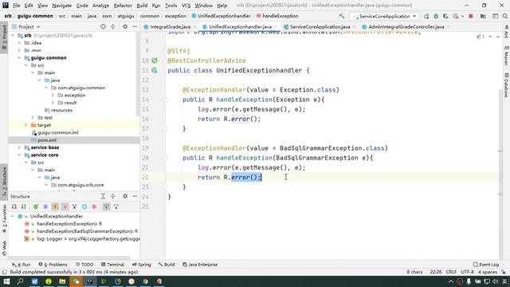
Task: Click handleException breadcrumb in navigation bar
Action: (x=280, y=16)
